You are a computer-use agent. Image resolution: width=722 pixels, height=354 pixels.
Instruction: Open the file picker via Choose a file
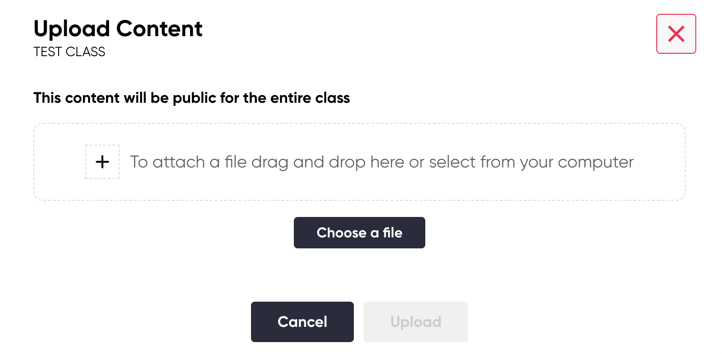coord(359,233)
